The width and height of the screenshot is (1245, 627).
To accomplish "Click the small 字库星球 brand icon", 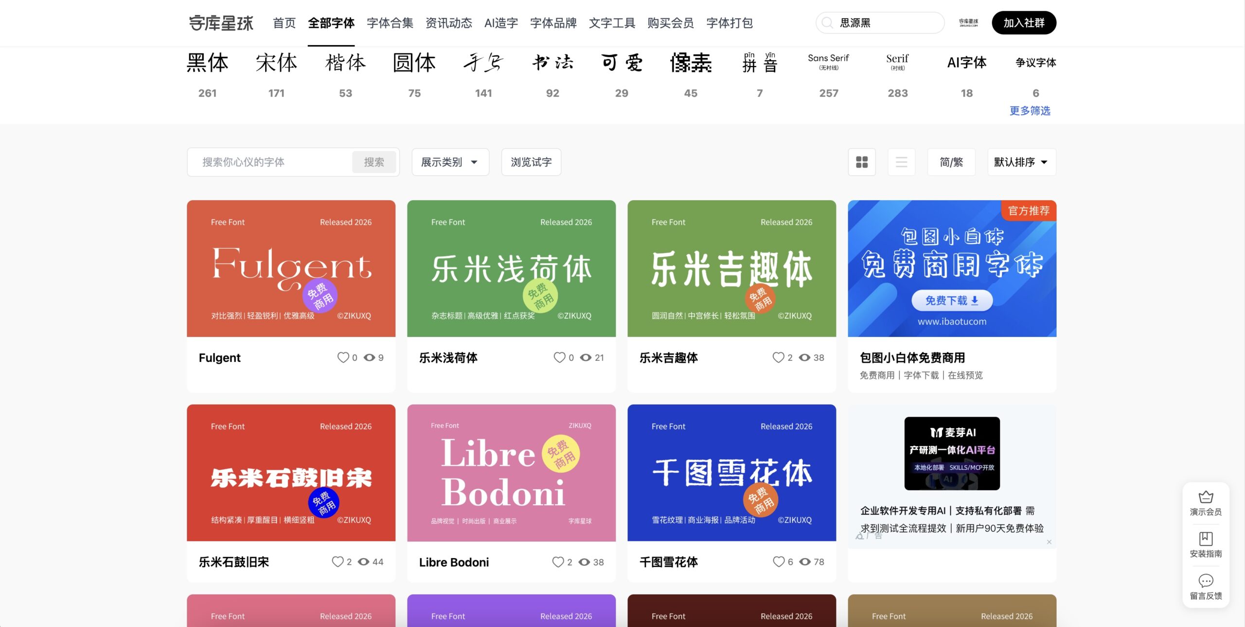I will pos(968,23).
